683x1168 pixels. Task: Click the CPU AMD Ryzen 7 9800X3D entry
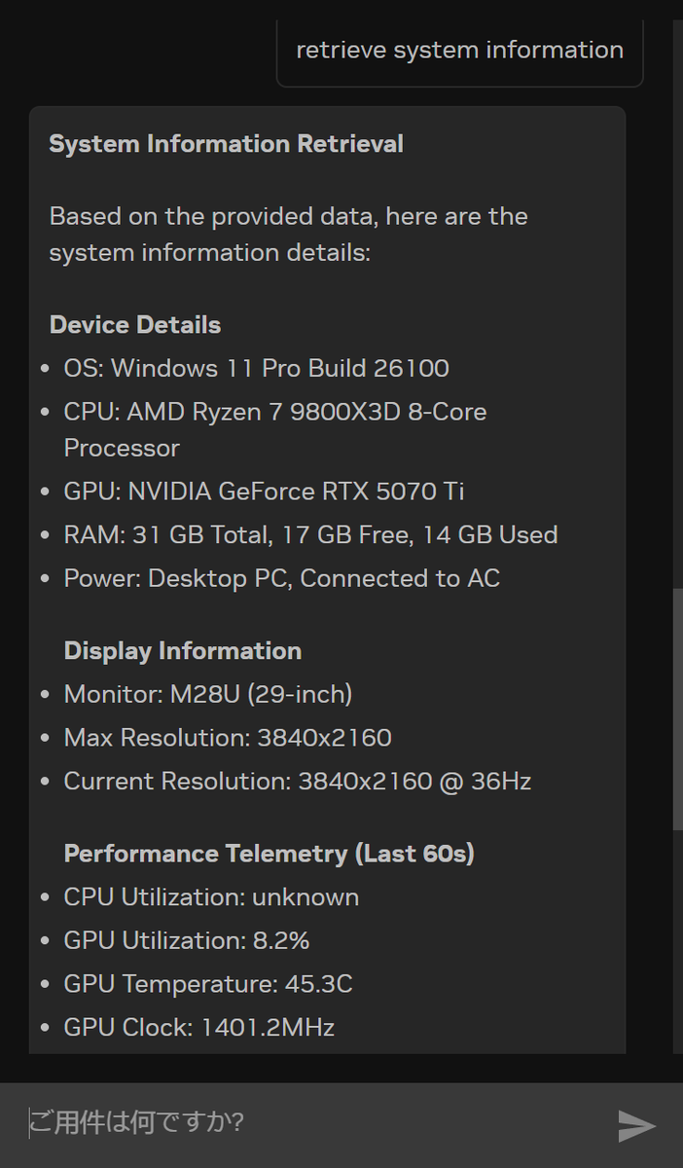(x=274, y=413)
